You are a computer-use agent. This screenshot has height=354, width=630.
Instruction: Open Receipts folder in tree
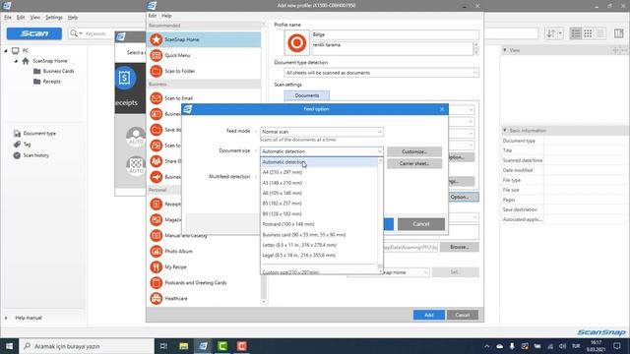[51, 82]
